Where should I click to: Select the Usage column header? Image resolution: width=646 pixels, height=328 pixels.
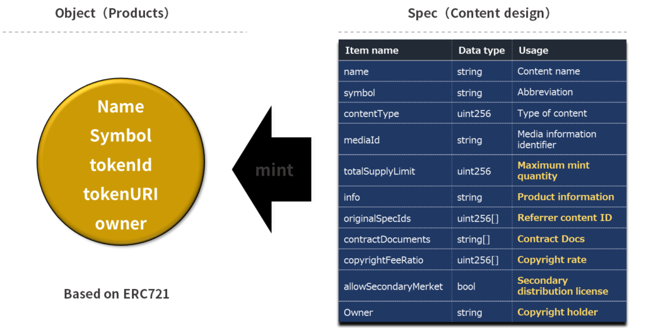point(533,50)
